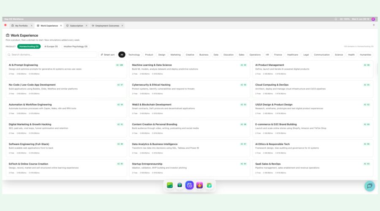Open Machine Learning & Data Science card

click(190, 69)
